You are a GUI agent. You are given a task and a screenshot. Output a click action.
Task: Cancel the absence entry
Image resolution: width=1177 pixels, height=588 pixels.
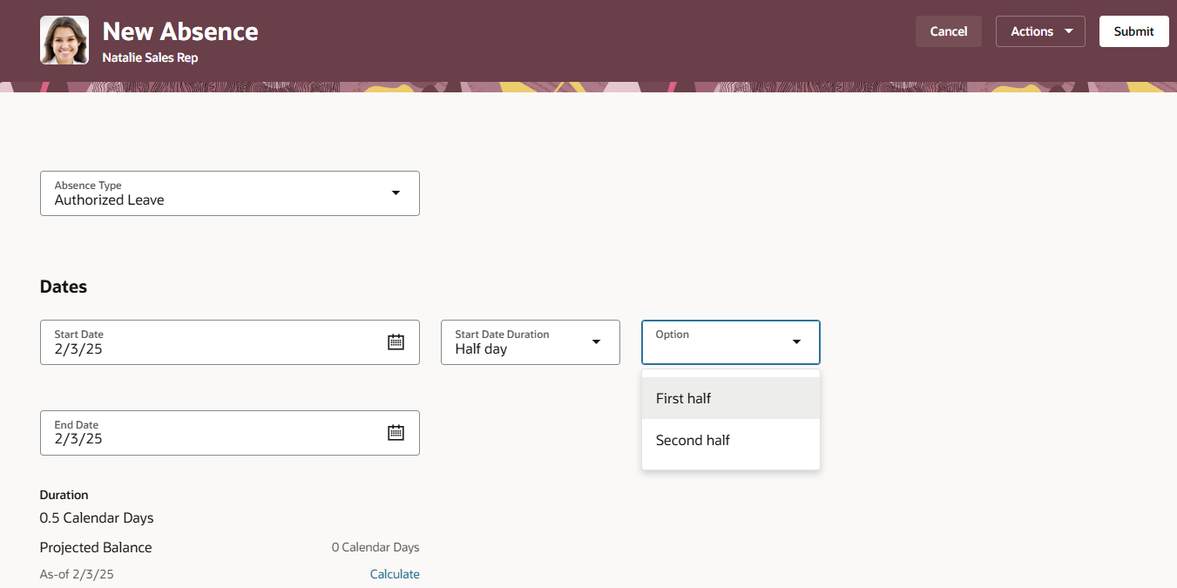coord(948,30)
